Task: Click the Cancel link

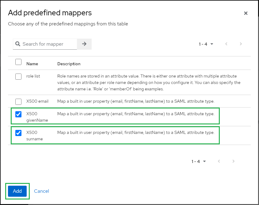Action: click(x=41, y=191)
